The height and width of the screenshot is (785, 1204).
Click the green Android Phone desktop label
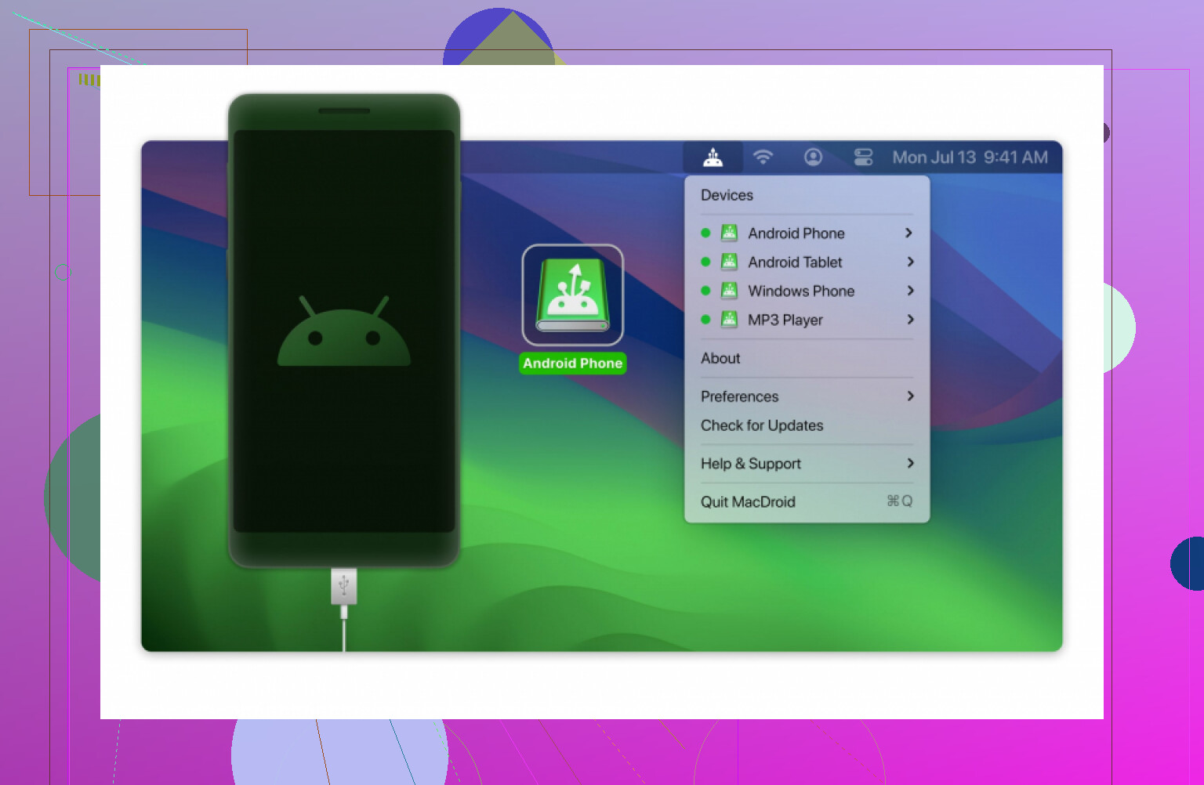click(572, 364)
